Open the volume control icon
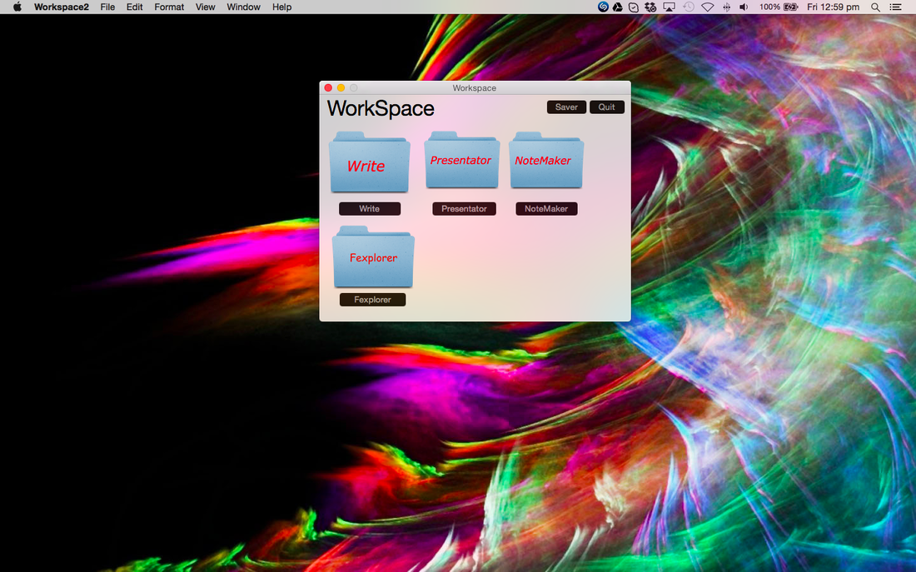Viewport: 916px width, 572px height. [x=744, y=7]
